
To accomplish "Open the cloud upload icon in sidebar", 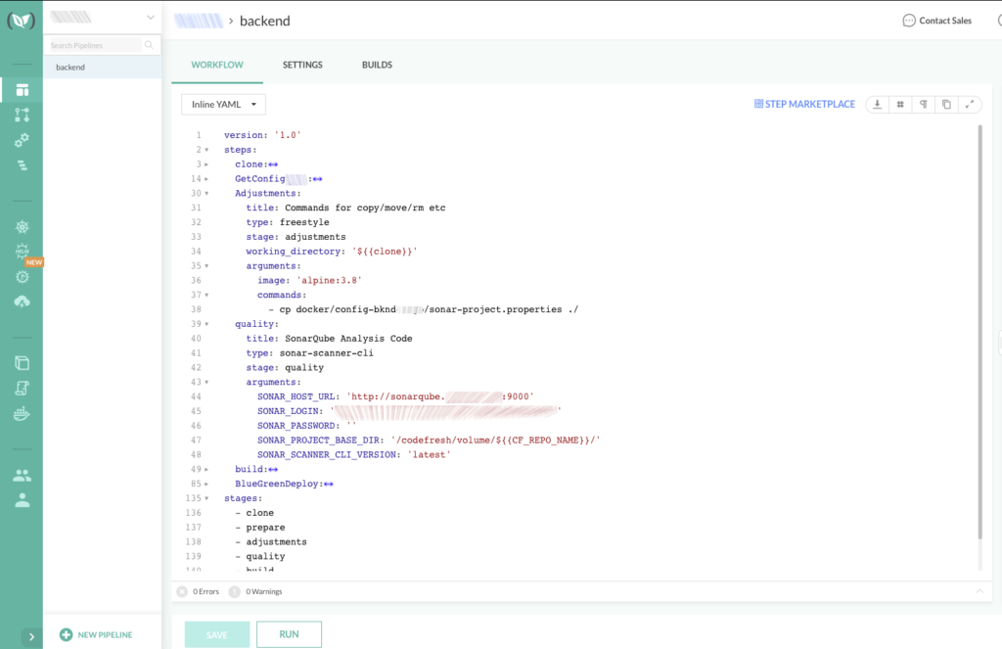I will [x=23, y=301].
